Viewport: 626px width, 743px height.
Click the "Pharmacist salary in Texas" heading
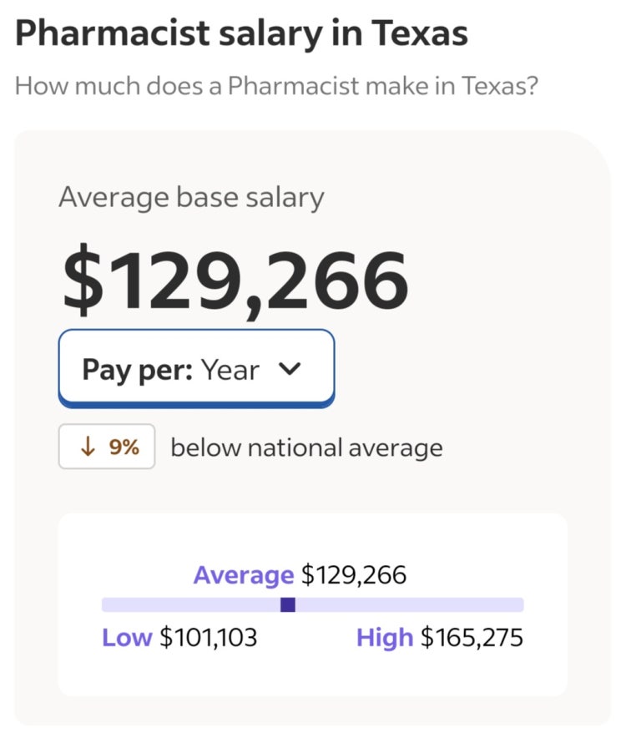(x=241, y=33)
